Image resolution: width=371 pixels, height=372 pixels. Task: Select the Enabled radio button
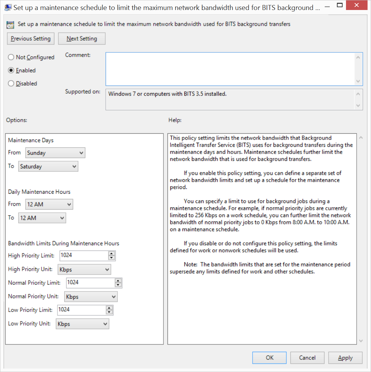tap(11, 70)
